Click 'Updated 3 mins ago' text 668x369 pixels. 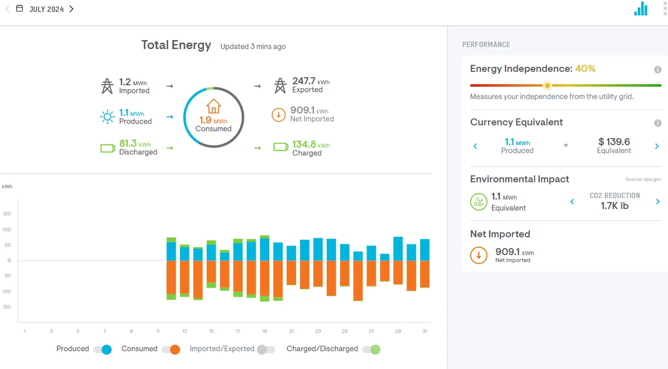coord(253,46)
